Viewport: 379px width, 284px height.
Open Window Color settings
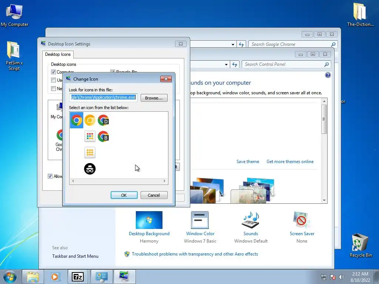tap(200, 227)
